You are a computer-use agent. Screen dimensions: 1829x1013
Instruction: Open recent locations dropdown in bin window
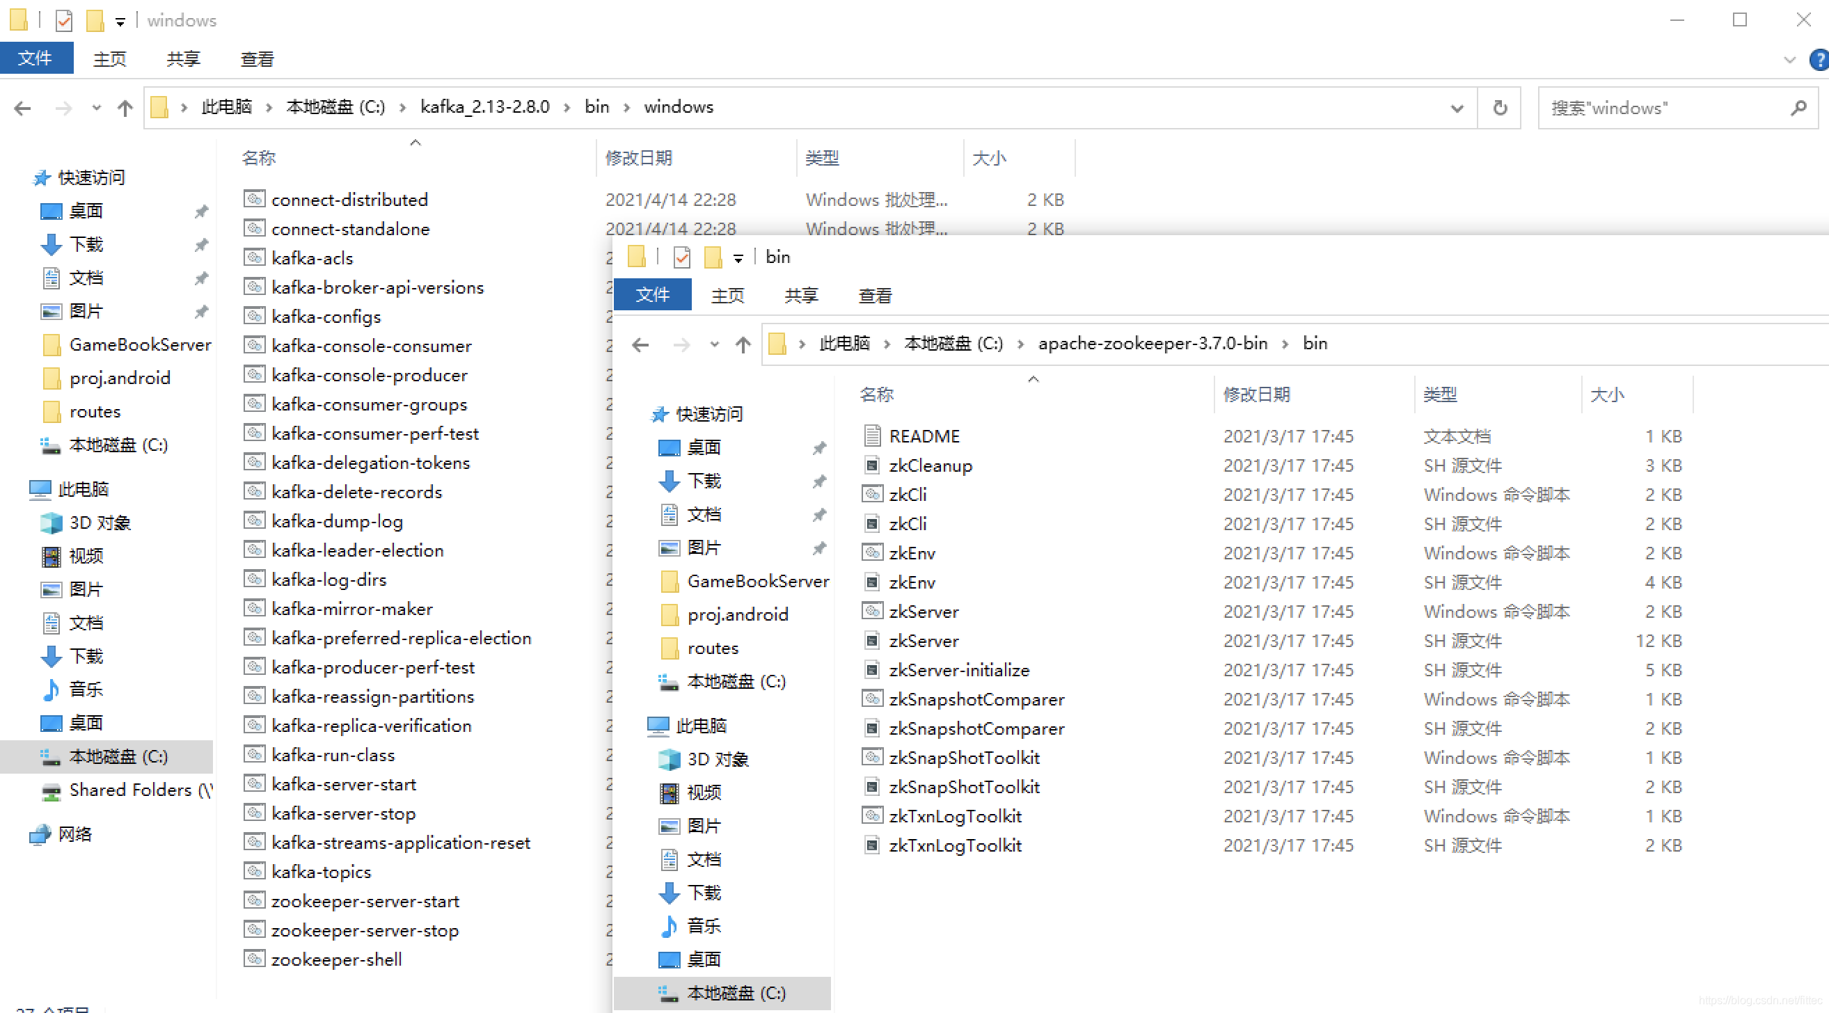(x=714, y=344)
